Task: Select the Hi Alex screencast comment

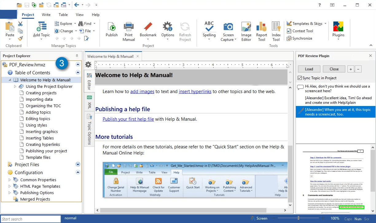Action: [335, 89]
